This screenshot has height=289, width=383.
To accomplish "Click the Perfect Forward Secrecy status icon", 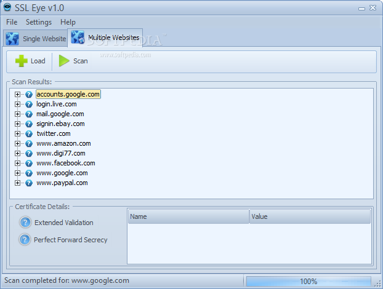I will 25,239.
